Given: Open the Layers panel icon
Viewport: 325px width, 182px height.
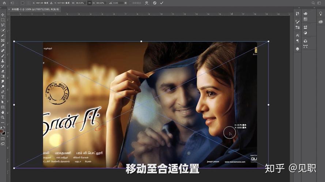Looking at the screenshot, I should 297,48.
